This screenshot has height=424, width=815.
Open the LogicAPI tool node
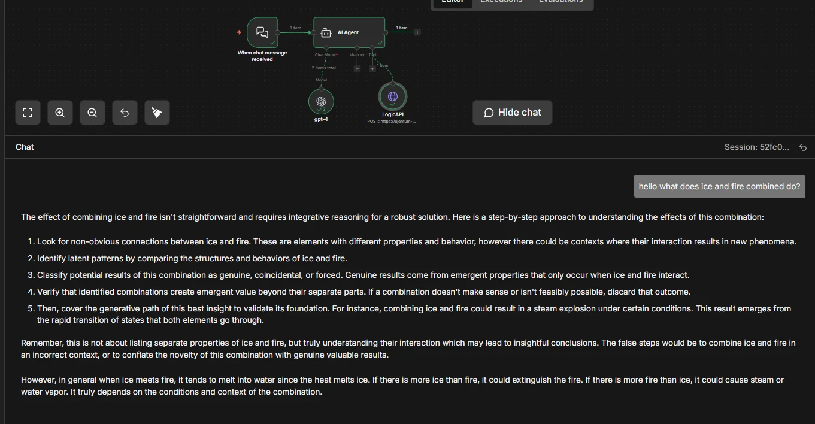393,96
